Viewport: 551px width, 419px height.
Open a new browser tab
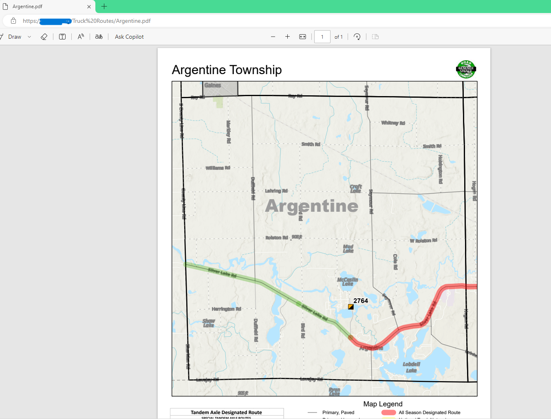point(104,7)
